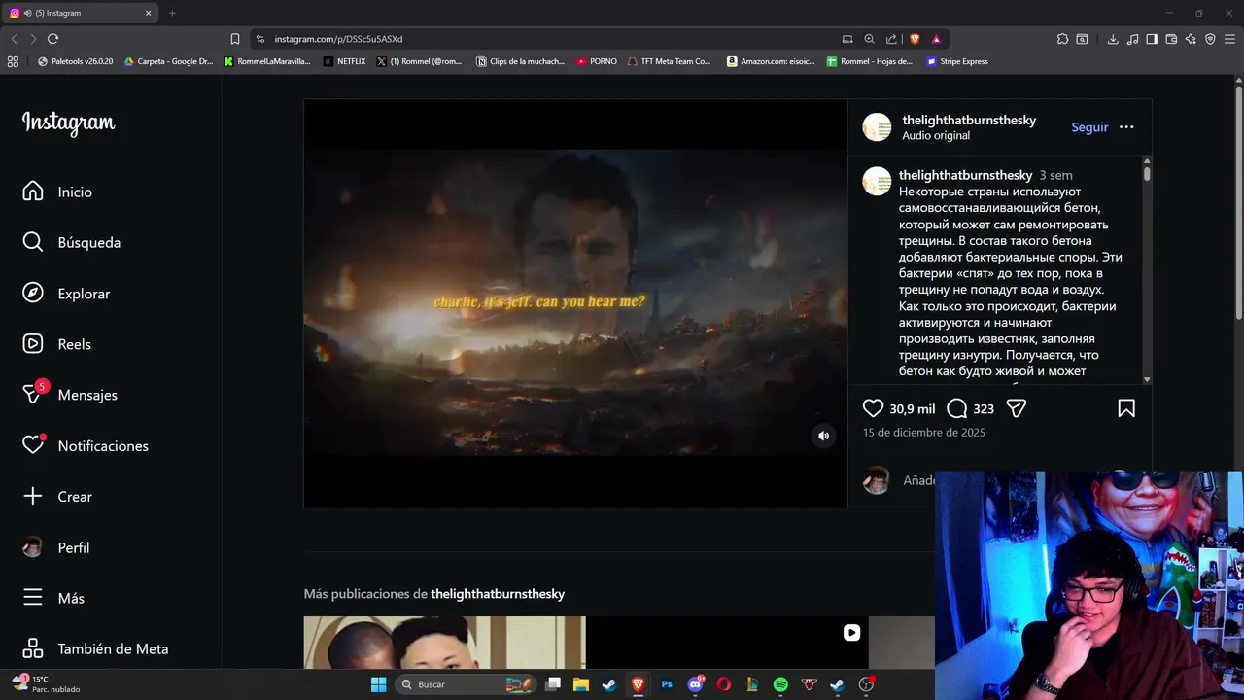
Task: Open Brave Shields lion icon
Action: [x=915, y=39]
